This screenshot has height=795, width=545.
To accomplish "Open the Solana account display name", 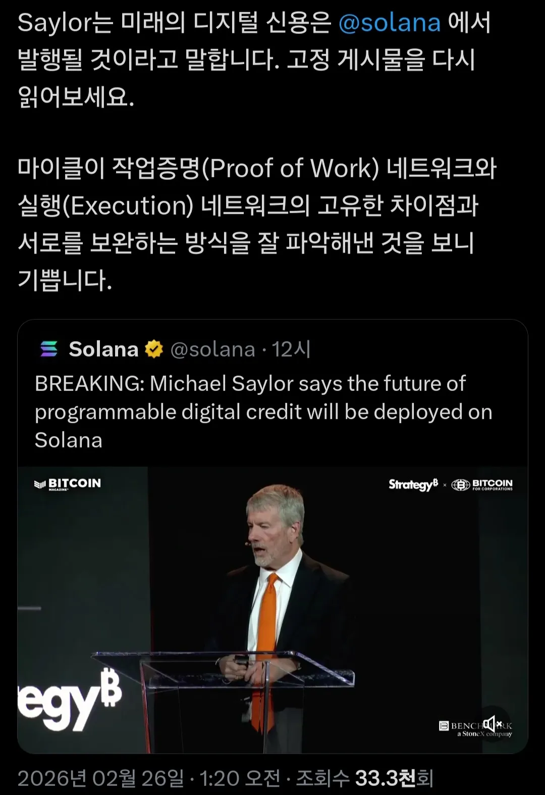I will 103,349.
